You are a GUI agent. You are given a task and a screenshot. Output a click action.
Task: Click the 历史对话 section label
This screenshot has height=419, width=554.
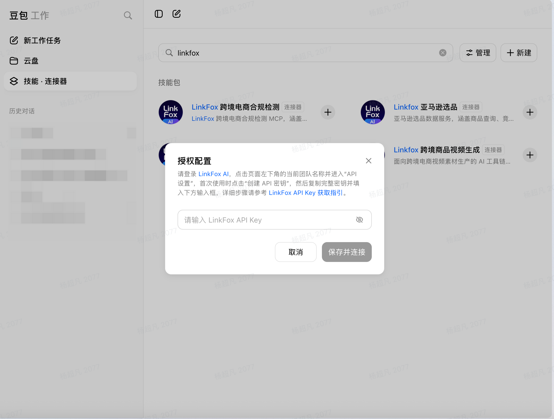[22, 111]
